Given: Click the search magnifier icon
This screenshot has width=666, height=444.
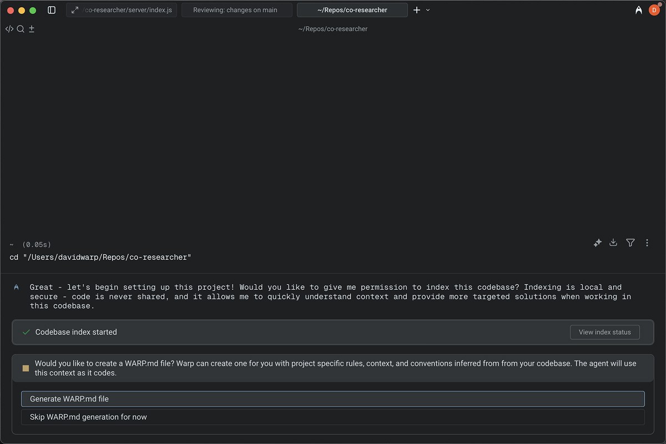Looking at the screenshot, I should pyautogui.click(x=21, y=29).
